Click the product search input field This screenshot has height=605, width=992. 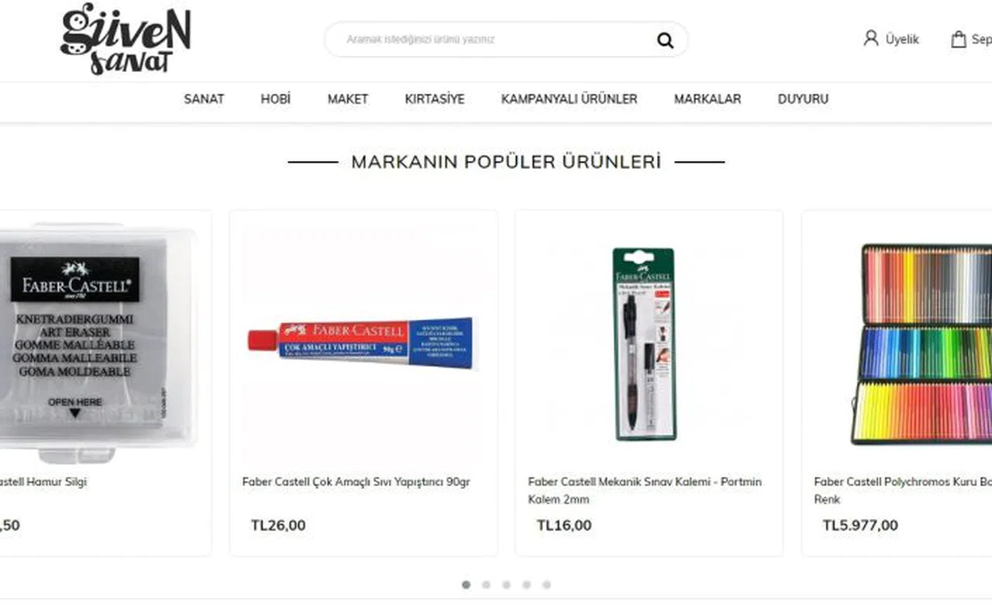(496, 40)
